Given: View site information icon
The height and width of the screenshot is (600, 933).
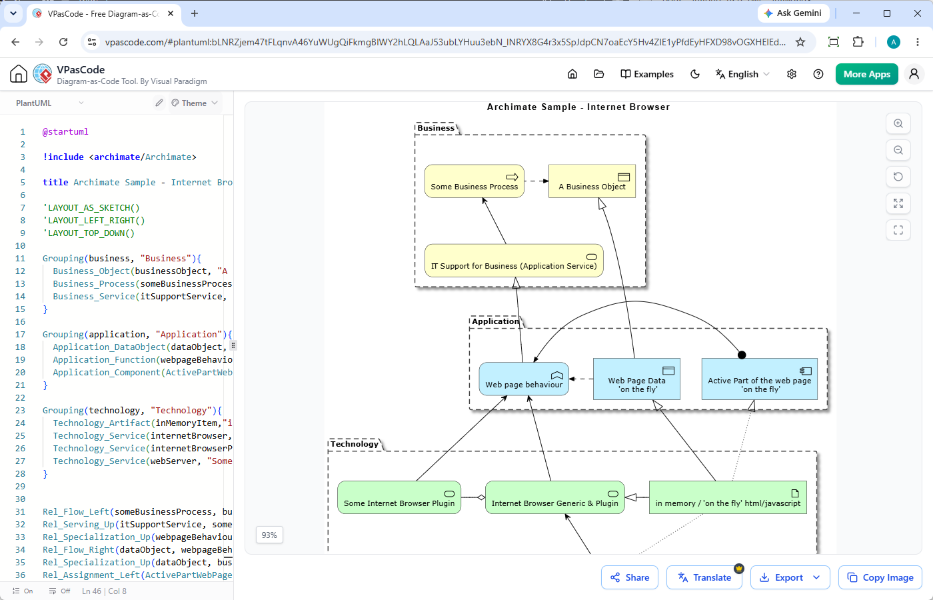Looking at the screenshot, I should point(92,42).
